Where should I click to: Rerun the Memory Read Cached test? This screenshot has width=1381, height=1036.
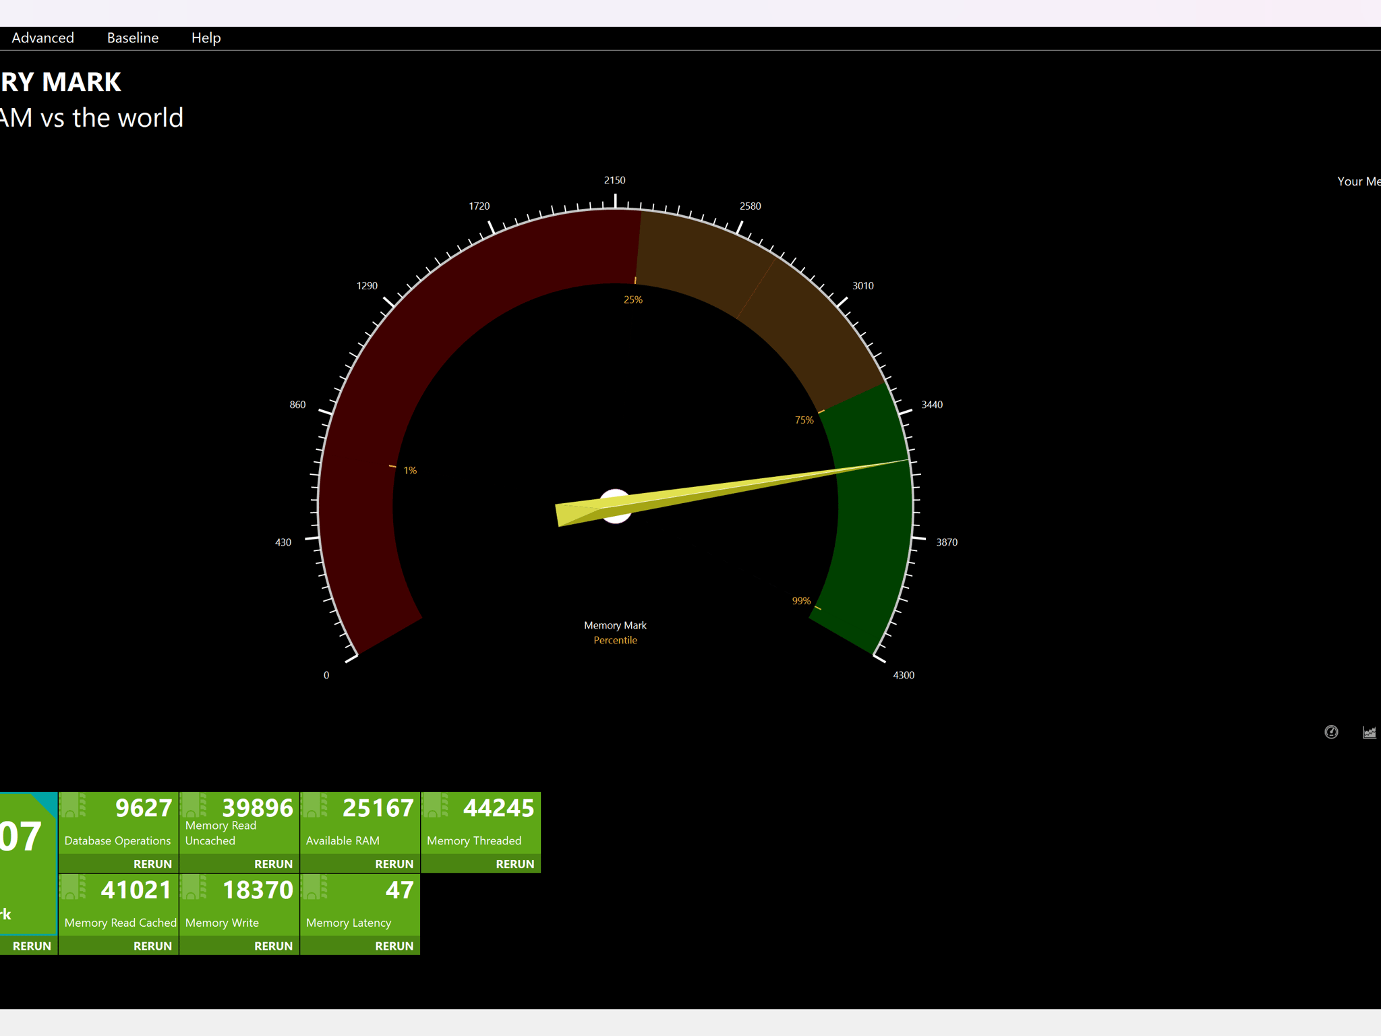click(x=152, y=946)
